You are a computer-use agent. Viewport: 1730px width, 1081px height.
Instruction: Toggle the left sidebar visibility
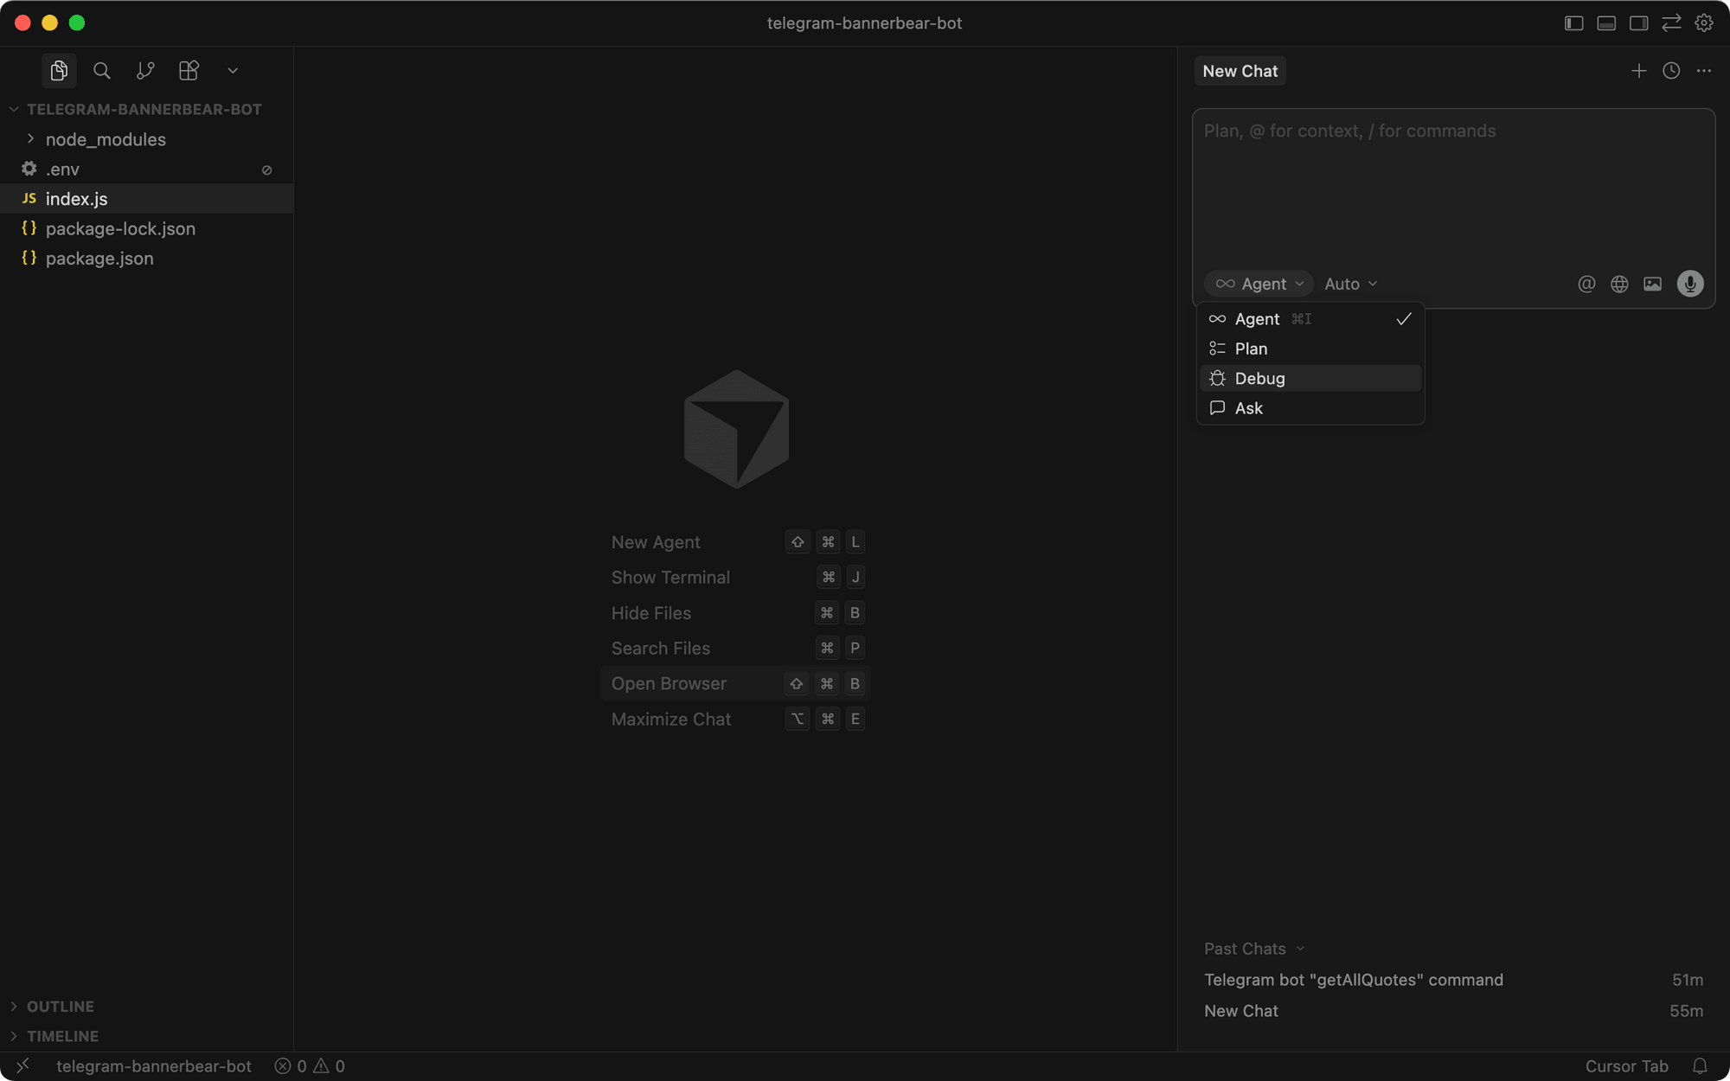pos(1573,22)
